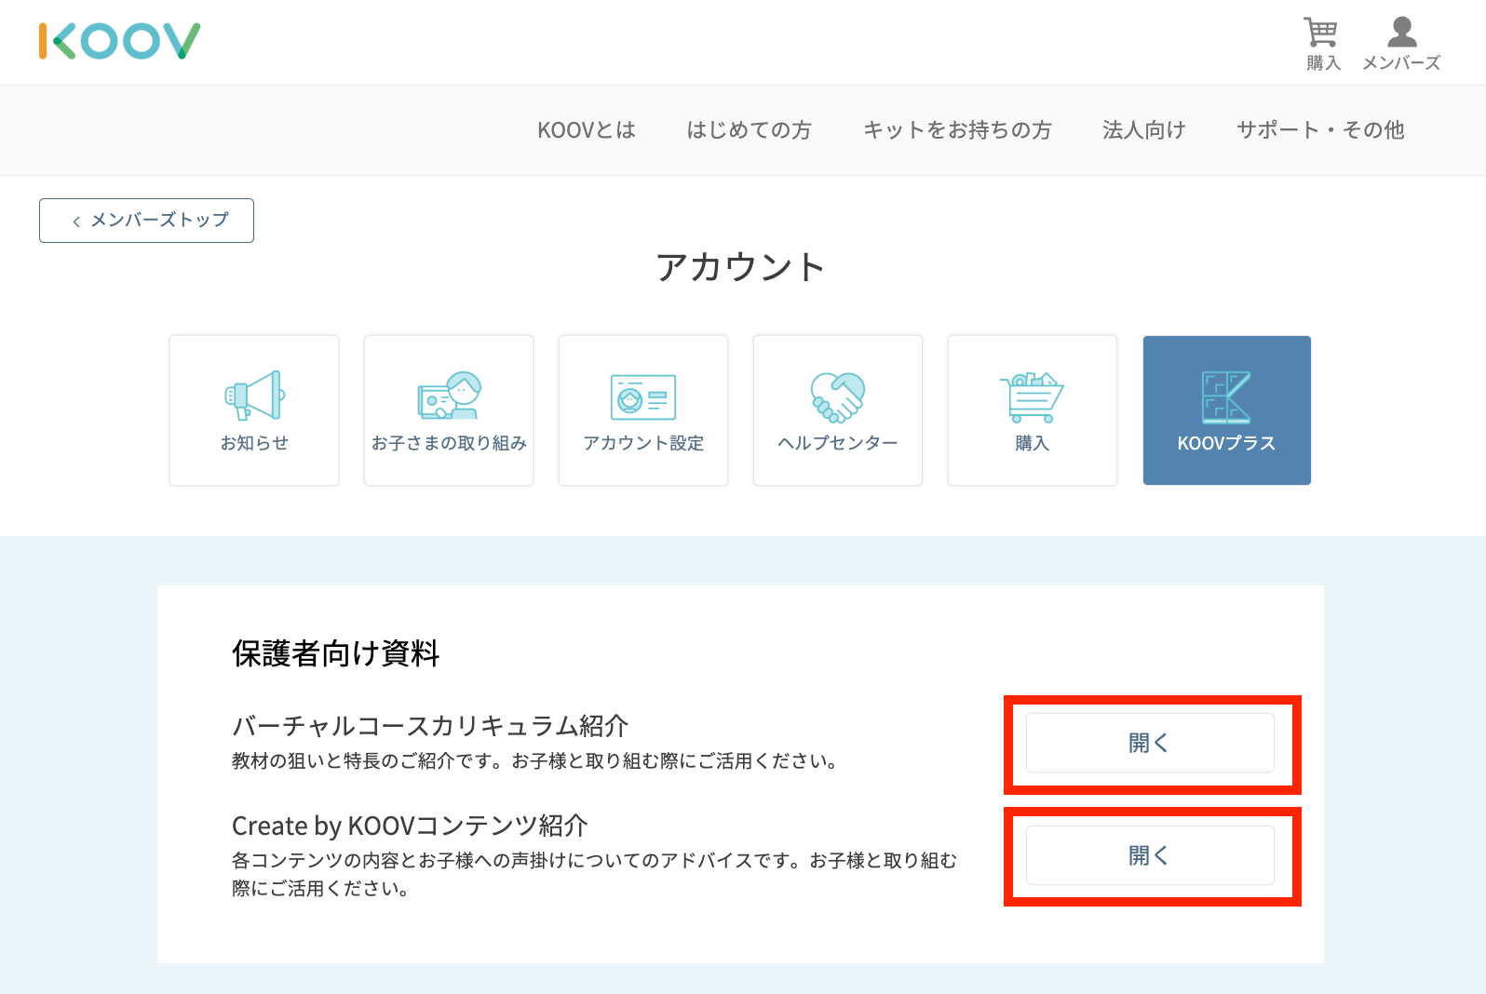Go back to メンバーズトップ
Image resolution: width=1486 pixels, height=994 pixels.
point(146,221)
